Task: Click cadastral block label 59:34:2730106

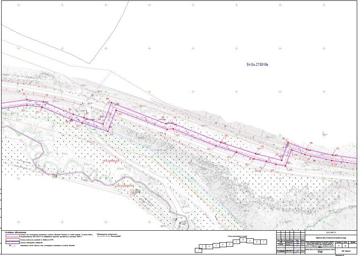Action: point(257,65)
